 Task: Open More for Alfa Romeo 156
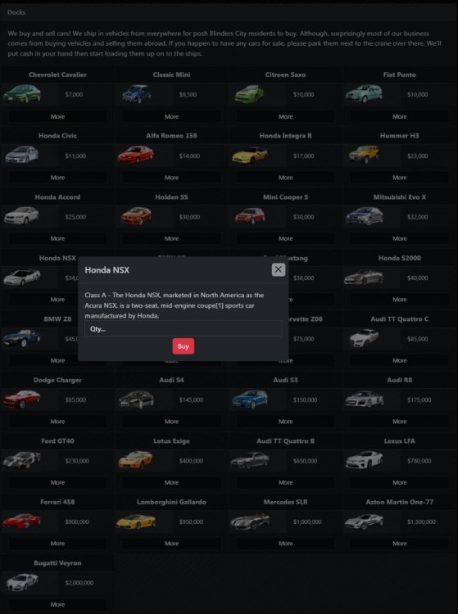171,178
